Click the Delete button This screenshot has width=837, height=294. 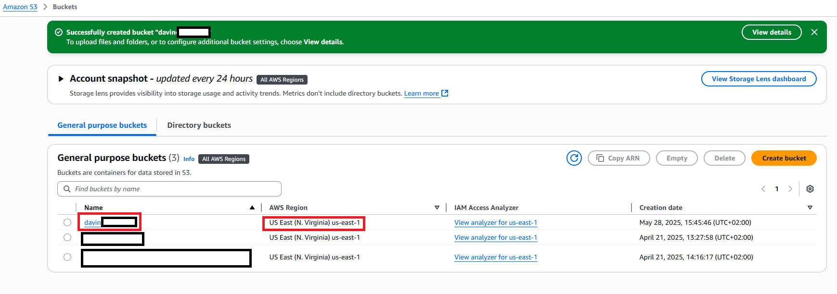[x=724, y=158]
